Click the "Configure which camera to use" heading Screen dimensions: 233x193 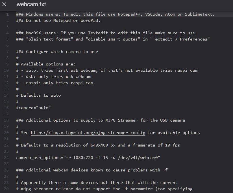coord(62,52)
